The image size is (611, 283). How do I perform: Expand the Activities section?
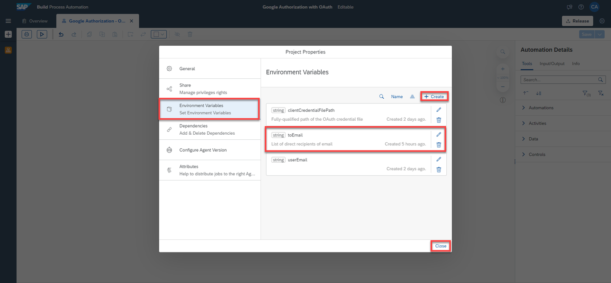(563, 123)
